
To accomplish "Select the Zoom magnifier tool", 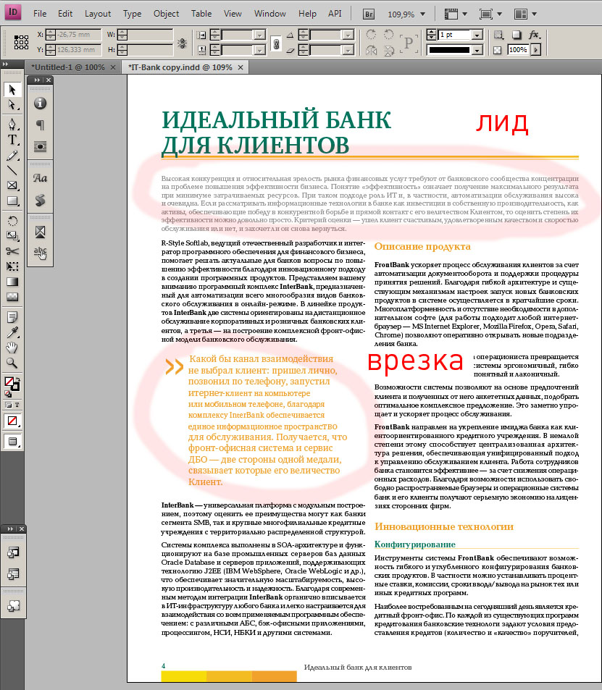I will pyautogui.click(x=12, y=363).
